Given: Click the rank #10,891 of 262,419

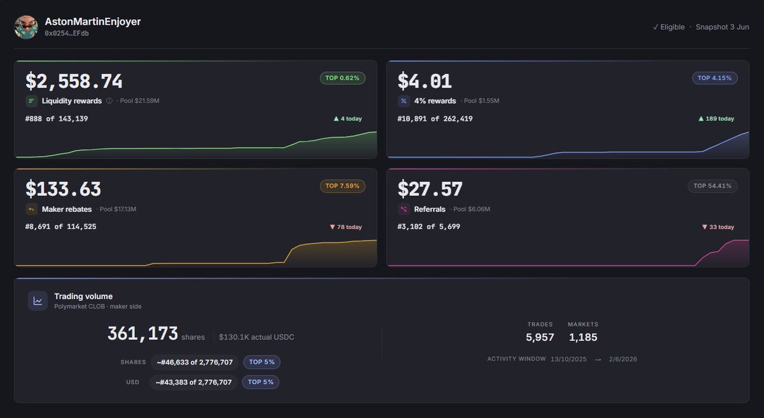Looking at the screenshot, I should tap(435, 119).
